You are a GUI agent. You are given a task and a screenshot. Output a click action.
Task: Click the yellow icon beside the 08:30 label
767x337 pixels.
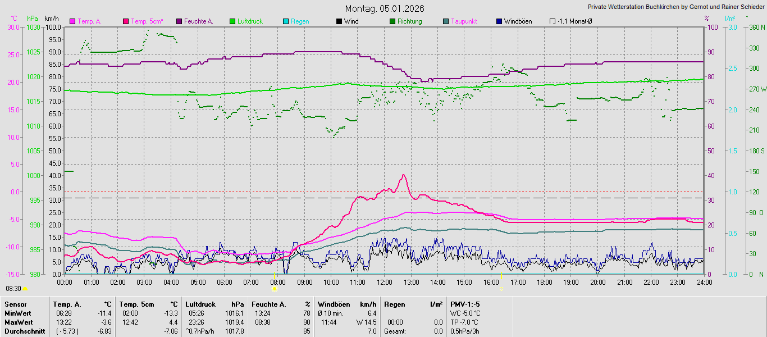coord(25,289)
